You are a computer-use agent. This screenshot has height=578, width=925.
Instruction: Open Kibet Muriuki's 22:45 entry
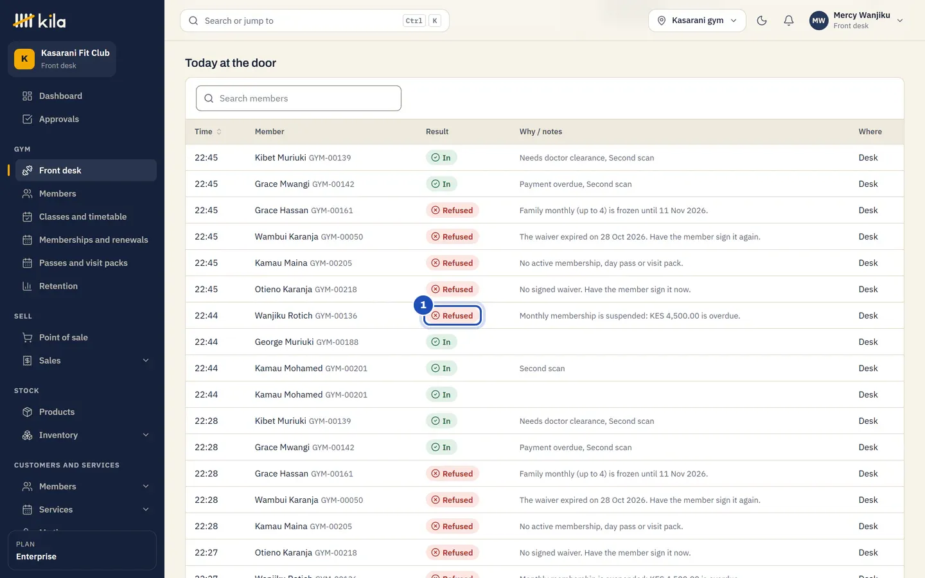[x=545, y=157]
